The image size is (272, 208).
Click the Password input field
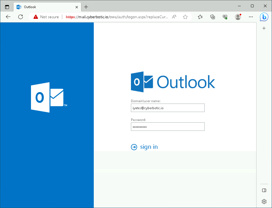pos(168,127)
